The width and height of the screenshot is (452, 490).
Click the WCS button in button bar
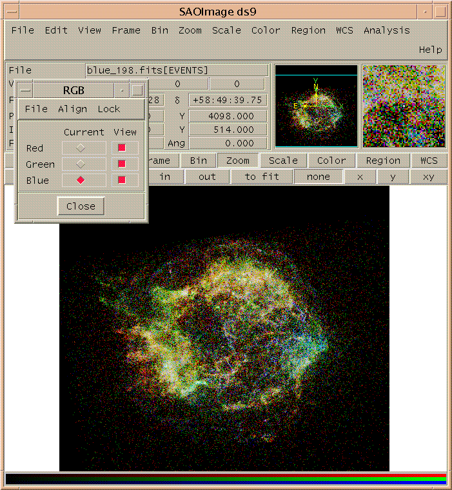429,161
